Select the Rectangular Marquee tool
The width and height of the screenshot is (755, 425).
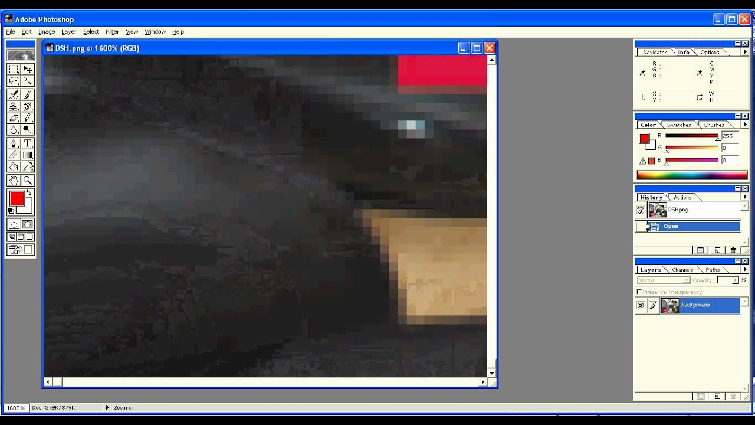pos(14,69)
